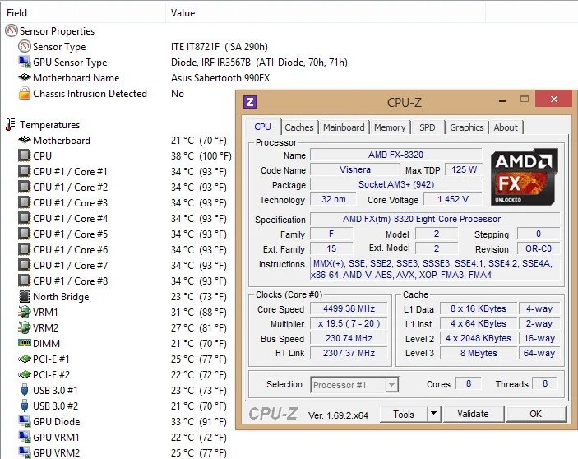Screen dimensions: 578x459
Task: Click the Validate button
Action: pyautogui.click(x=473, y=414)
